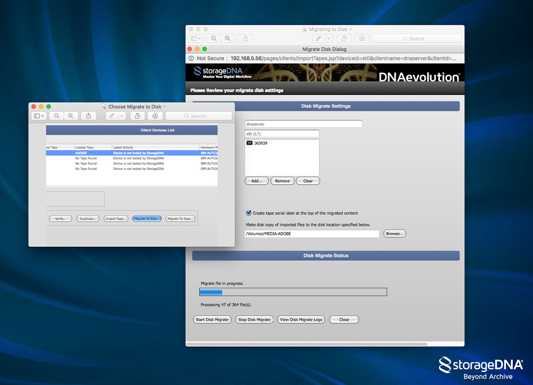Click the Hardware column header

click(x=208, y=147)
